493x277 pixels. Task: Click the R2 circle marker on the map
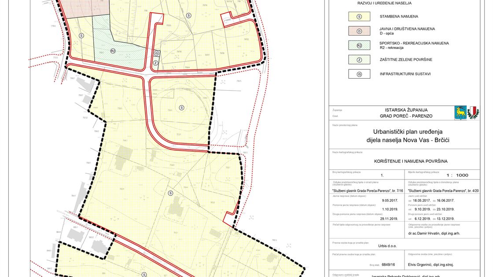point(113,51)
